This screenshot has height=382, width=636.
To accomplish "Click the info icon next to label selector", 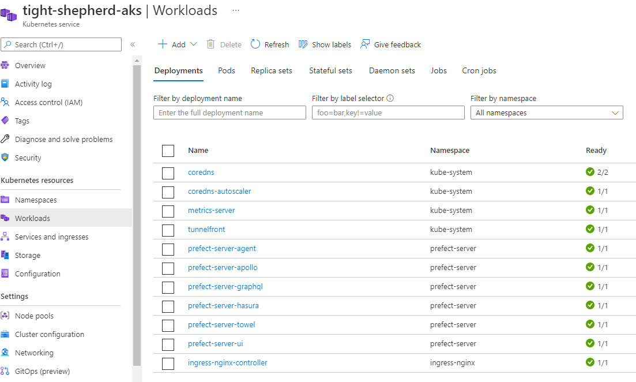I will pyautogui.click(x=390, y=98).
